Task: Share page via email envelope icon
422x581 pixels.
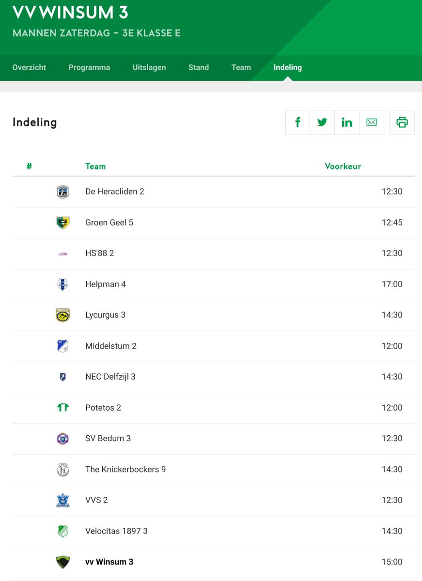Action: coord(372,122)
